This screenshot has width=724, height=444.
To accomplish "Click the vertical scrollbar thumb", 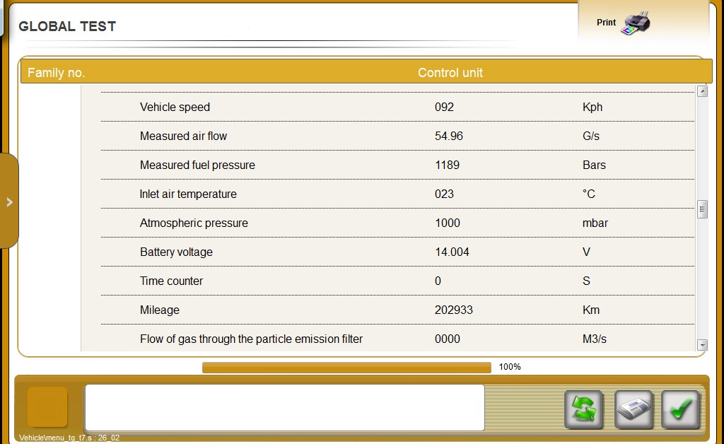I will (x=702, y=209).
